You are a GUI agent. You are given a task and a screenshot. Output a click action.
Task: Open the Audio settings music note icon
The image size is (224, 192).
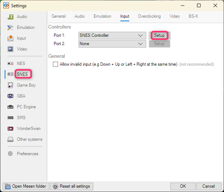pos(10,17)
